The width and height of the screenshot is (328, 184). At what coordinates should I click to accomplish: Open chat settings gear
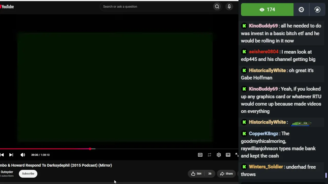301,10
